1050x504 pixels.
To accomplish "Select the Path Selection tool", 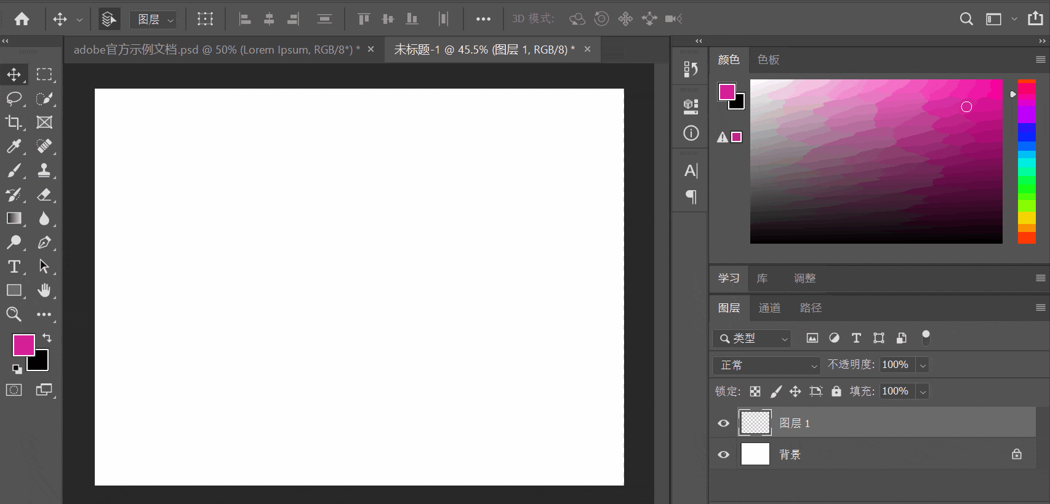I will point(44,266).
